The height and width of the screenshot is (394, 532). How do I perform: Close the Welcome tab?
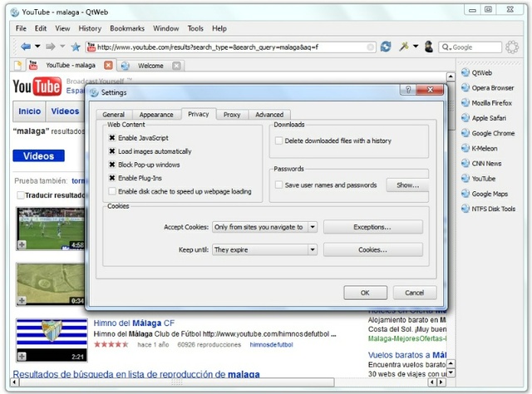[x=176, y=66]
